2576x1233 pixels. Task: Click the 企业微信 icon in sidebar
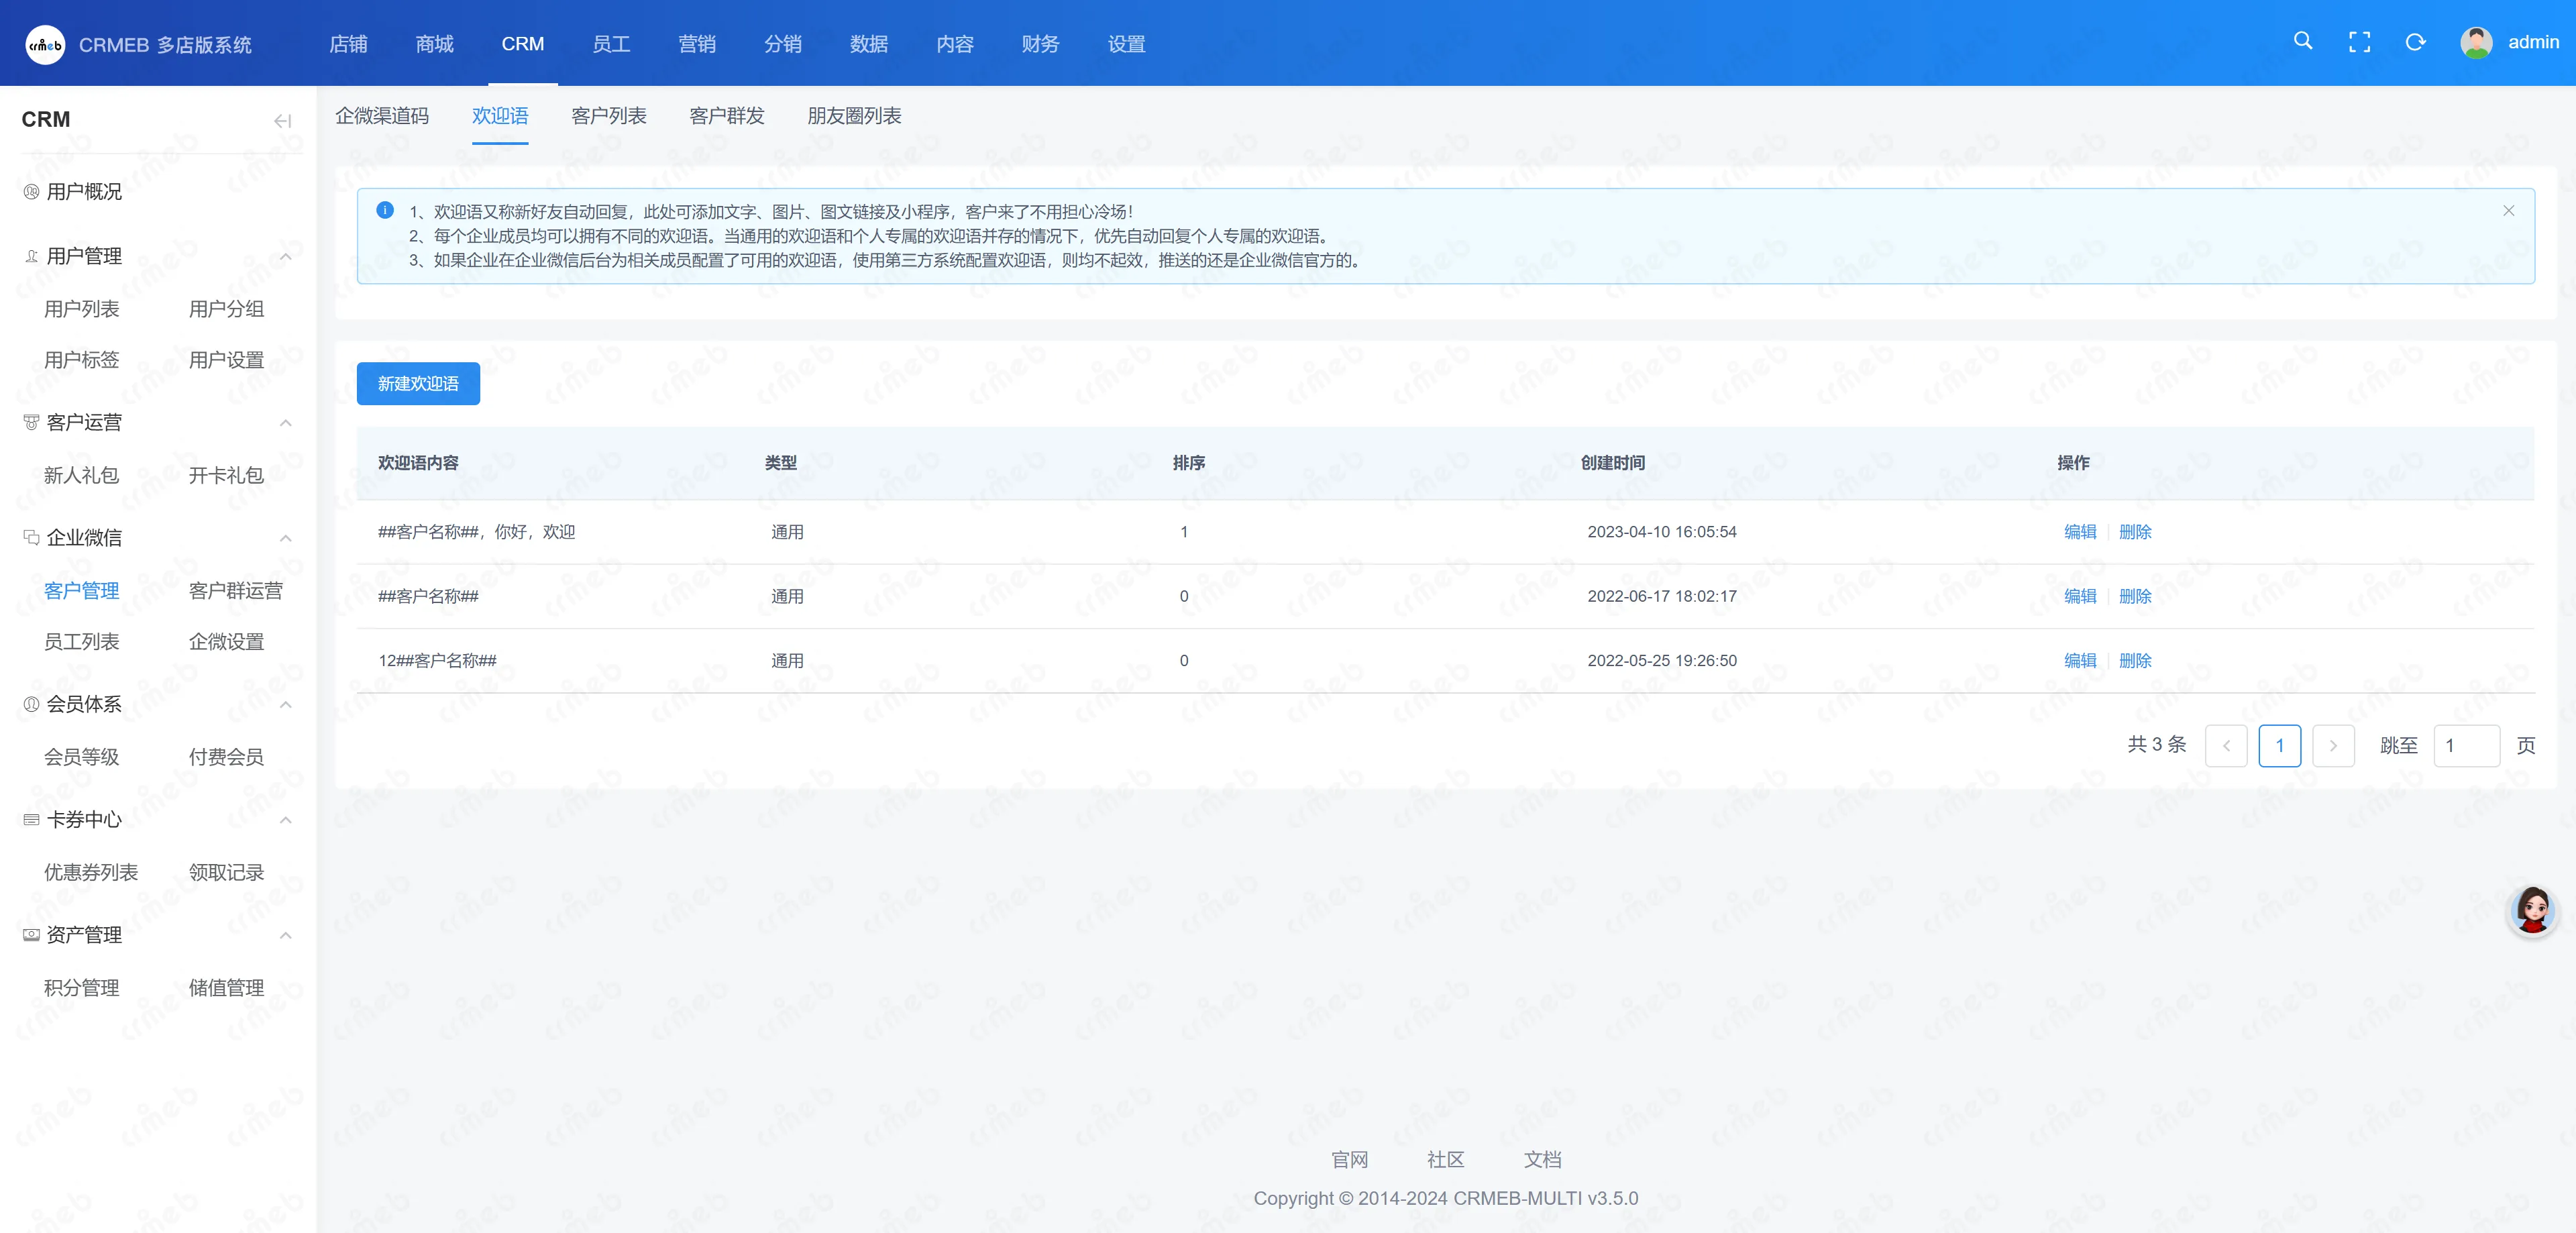tap(31, 537)
